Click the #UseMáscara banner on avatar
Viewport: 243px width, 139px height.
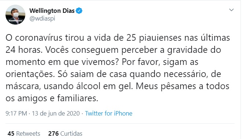click(x=15, y=21)
